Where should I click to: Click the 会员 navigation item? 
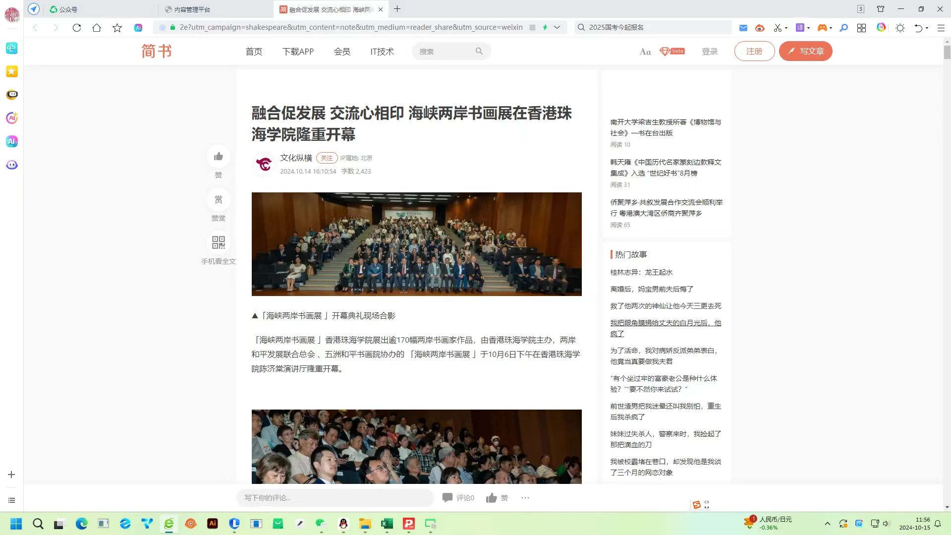tap(342, 51)
